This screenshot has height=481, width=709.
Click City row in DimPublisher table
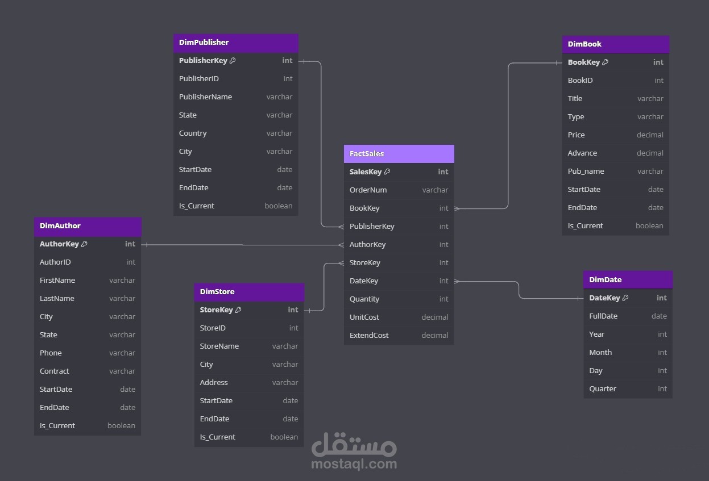click(236, 152)
